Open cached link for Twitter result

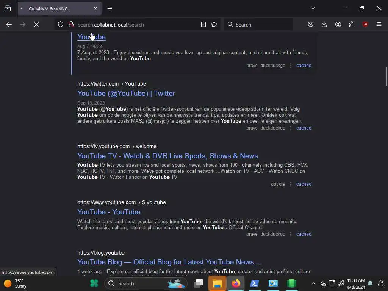coord(304,128)
